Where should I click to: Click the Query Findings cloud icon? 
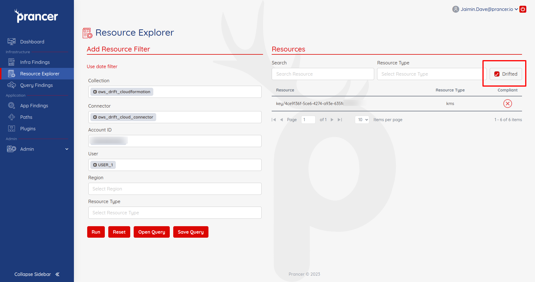(x=12, y=85)
